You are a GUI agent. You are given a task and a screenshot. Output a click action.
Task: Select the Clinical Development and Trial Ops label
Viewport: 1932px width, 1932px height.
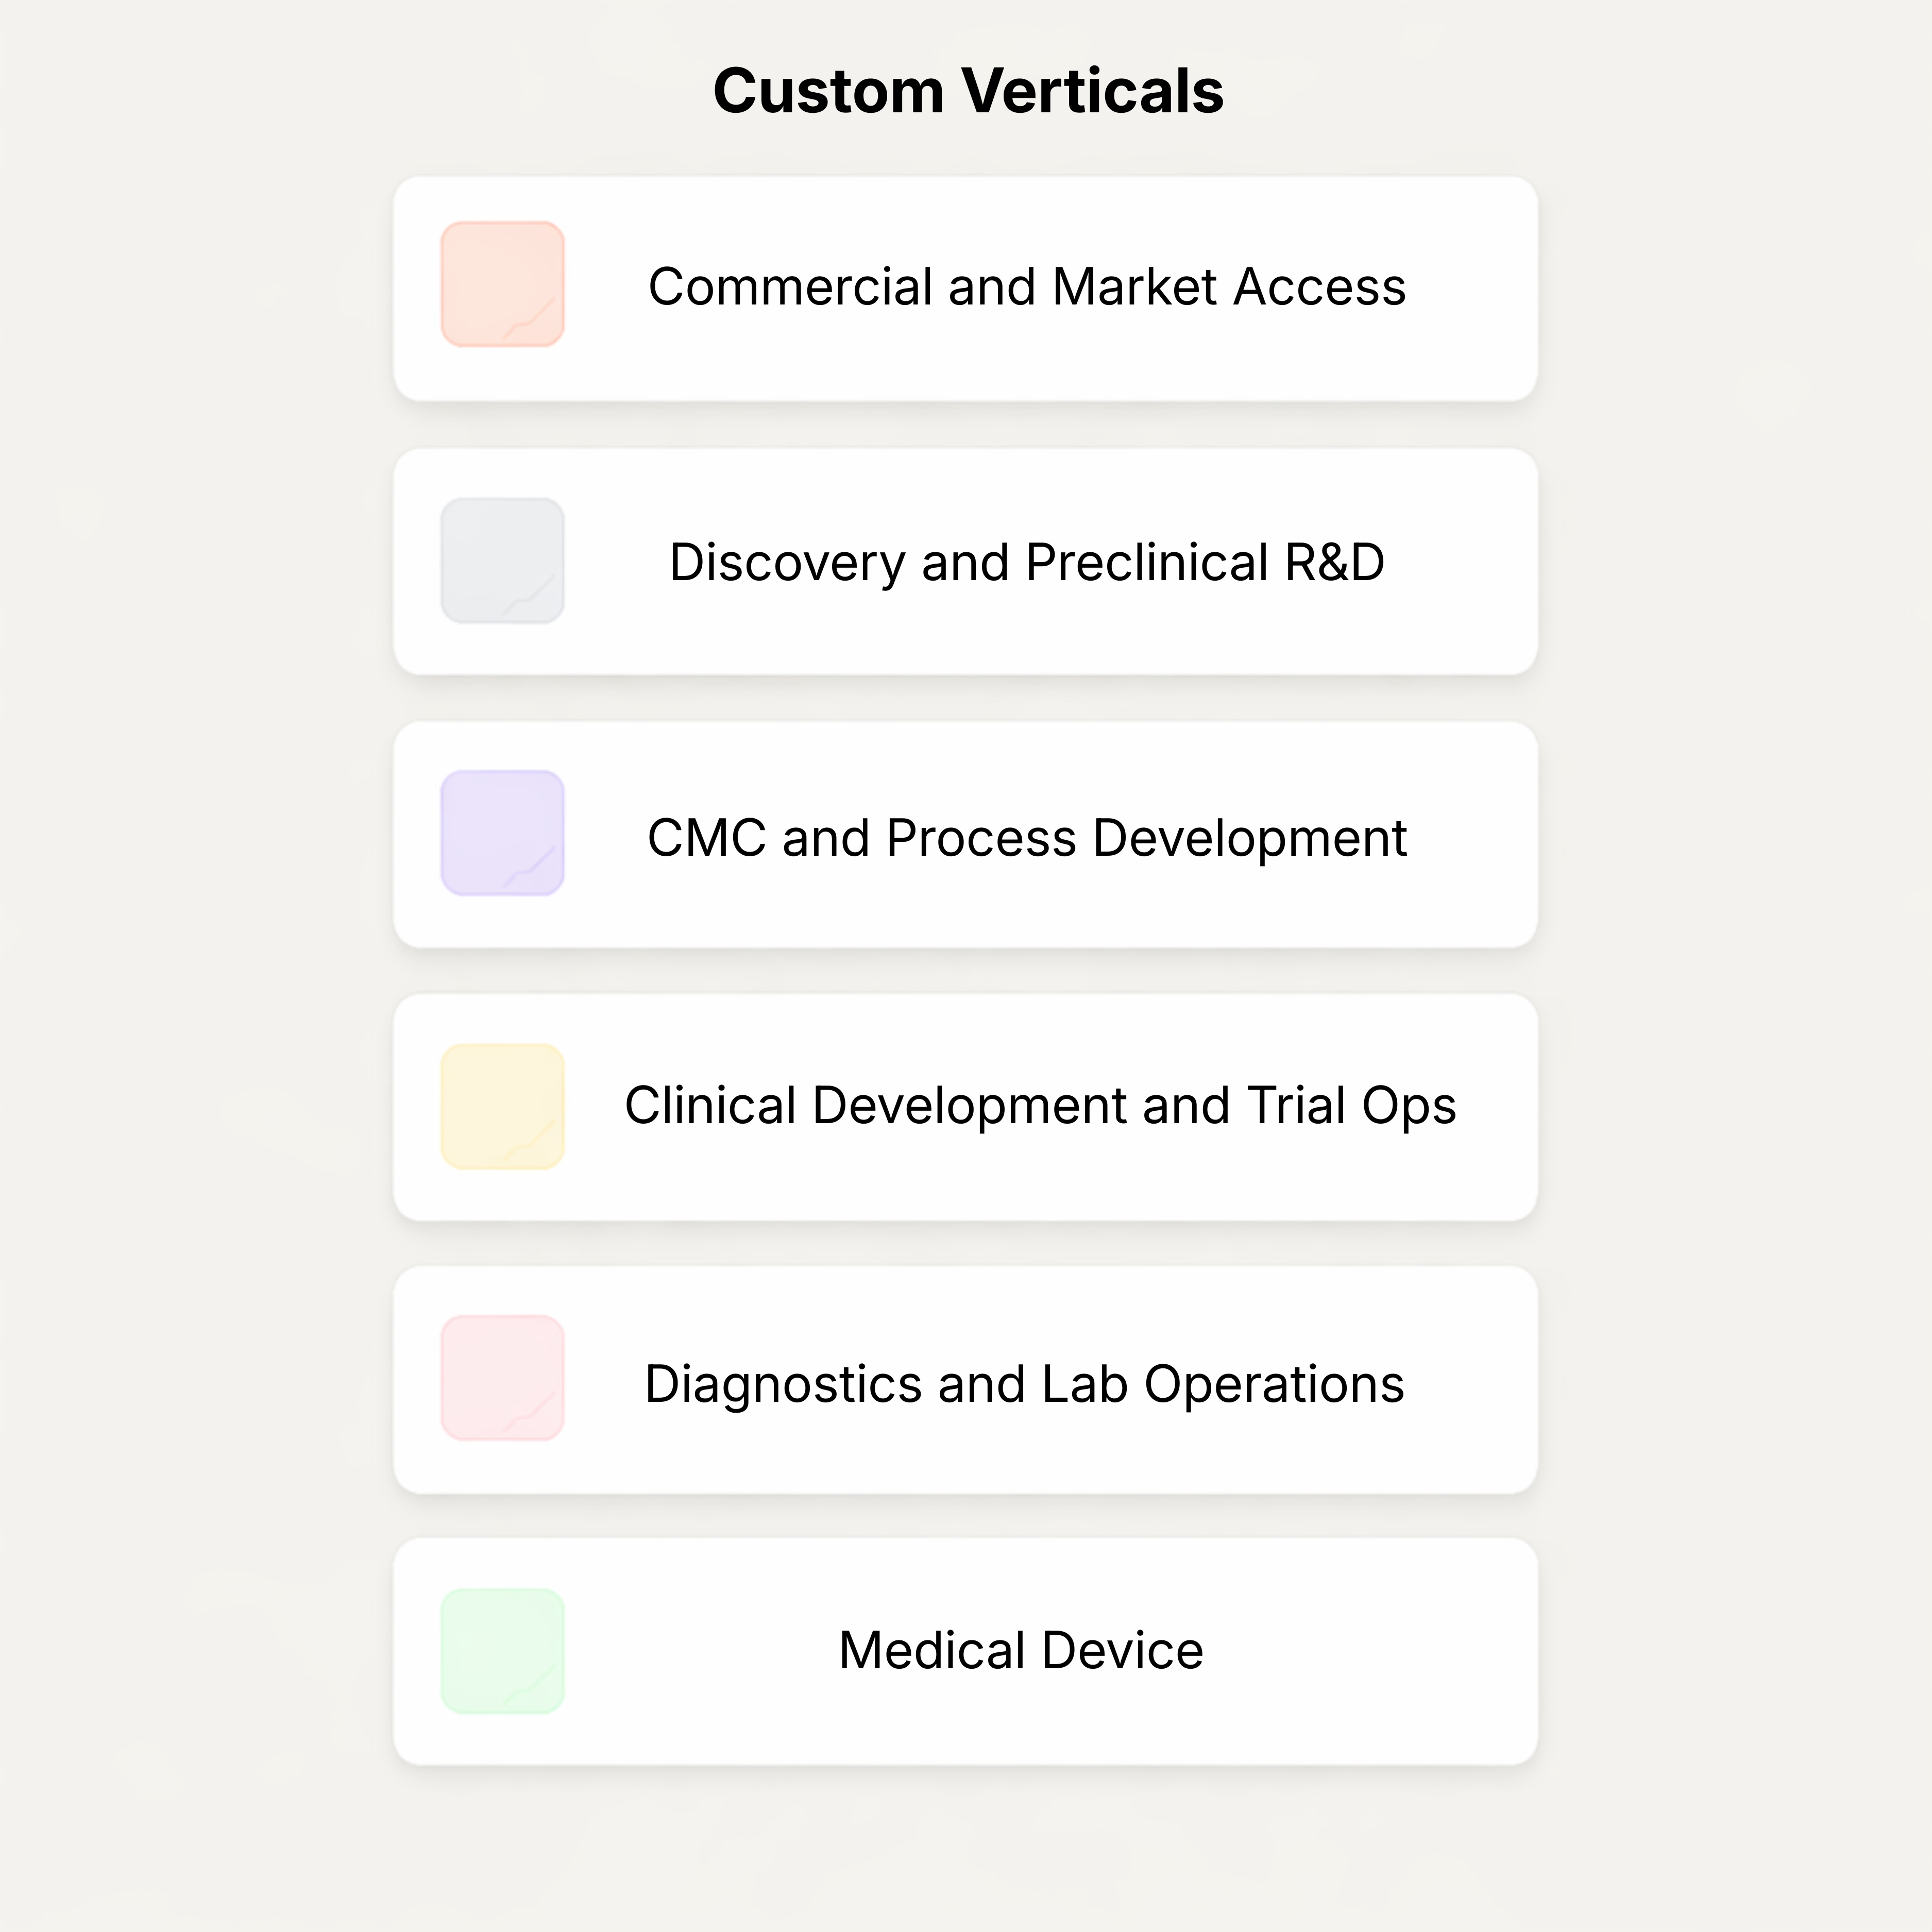[1040, 1106]
